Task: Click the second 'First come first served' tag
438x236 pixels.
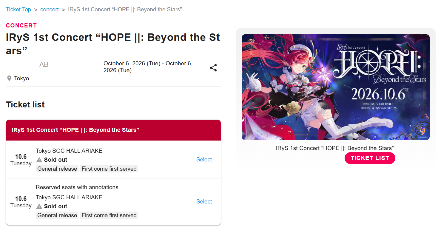Action: click(x=109, y=215)
